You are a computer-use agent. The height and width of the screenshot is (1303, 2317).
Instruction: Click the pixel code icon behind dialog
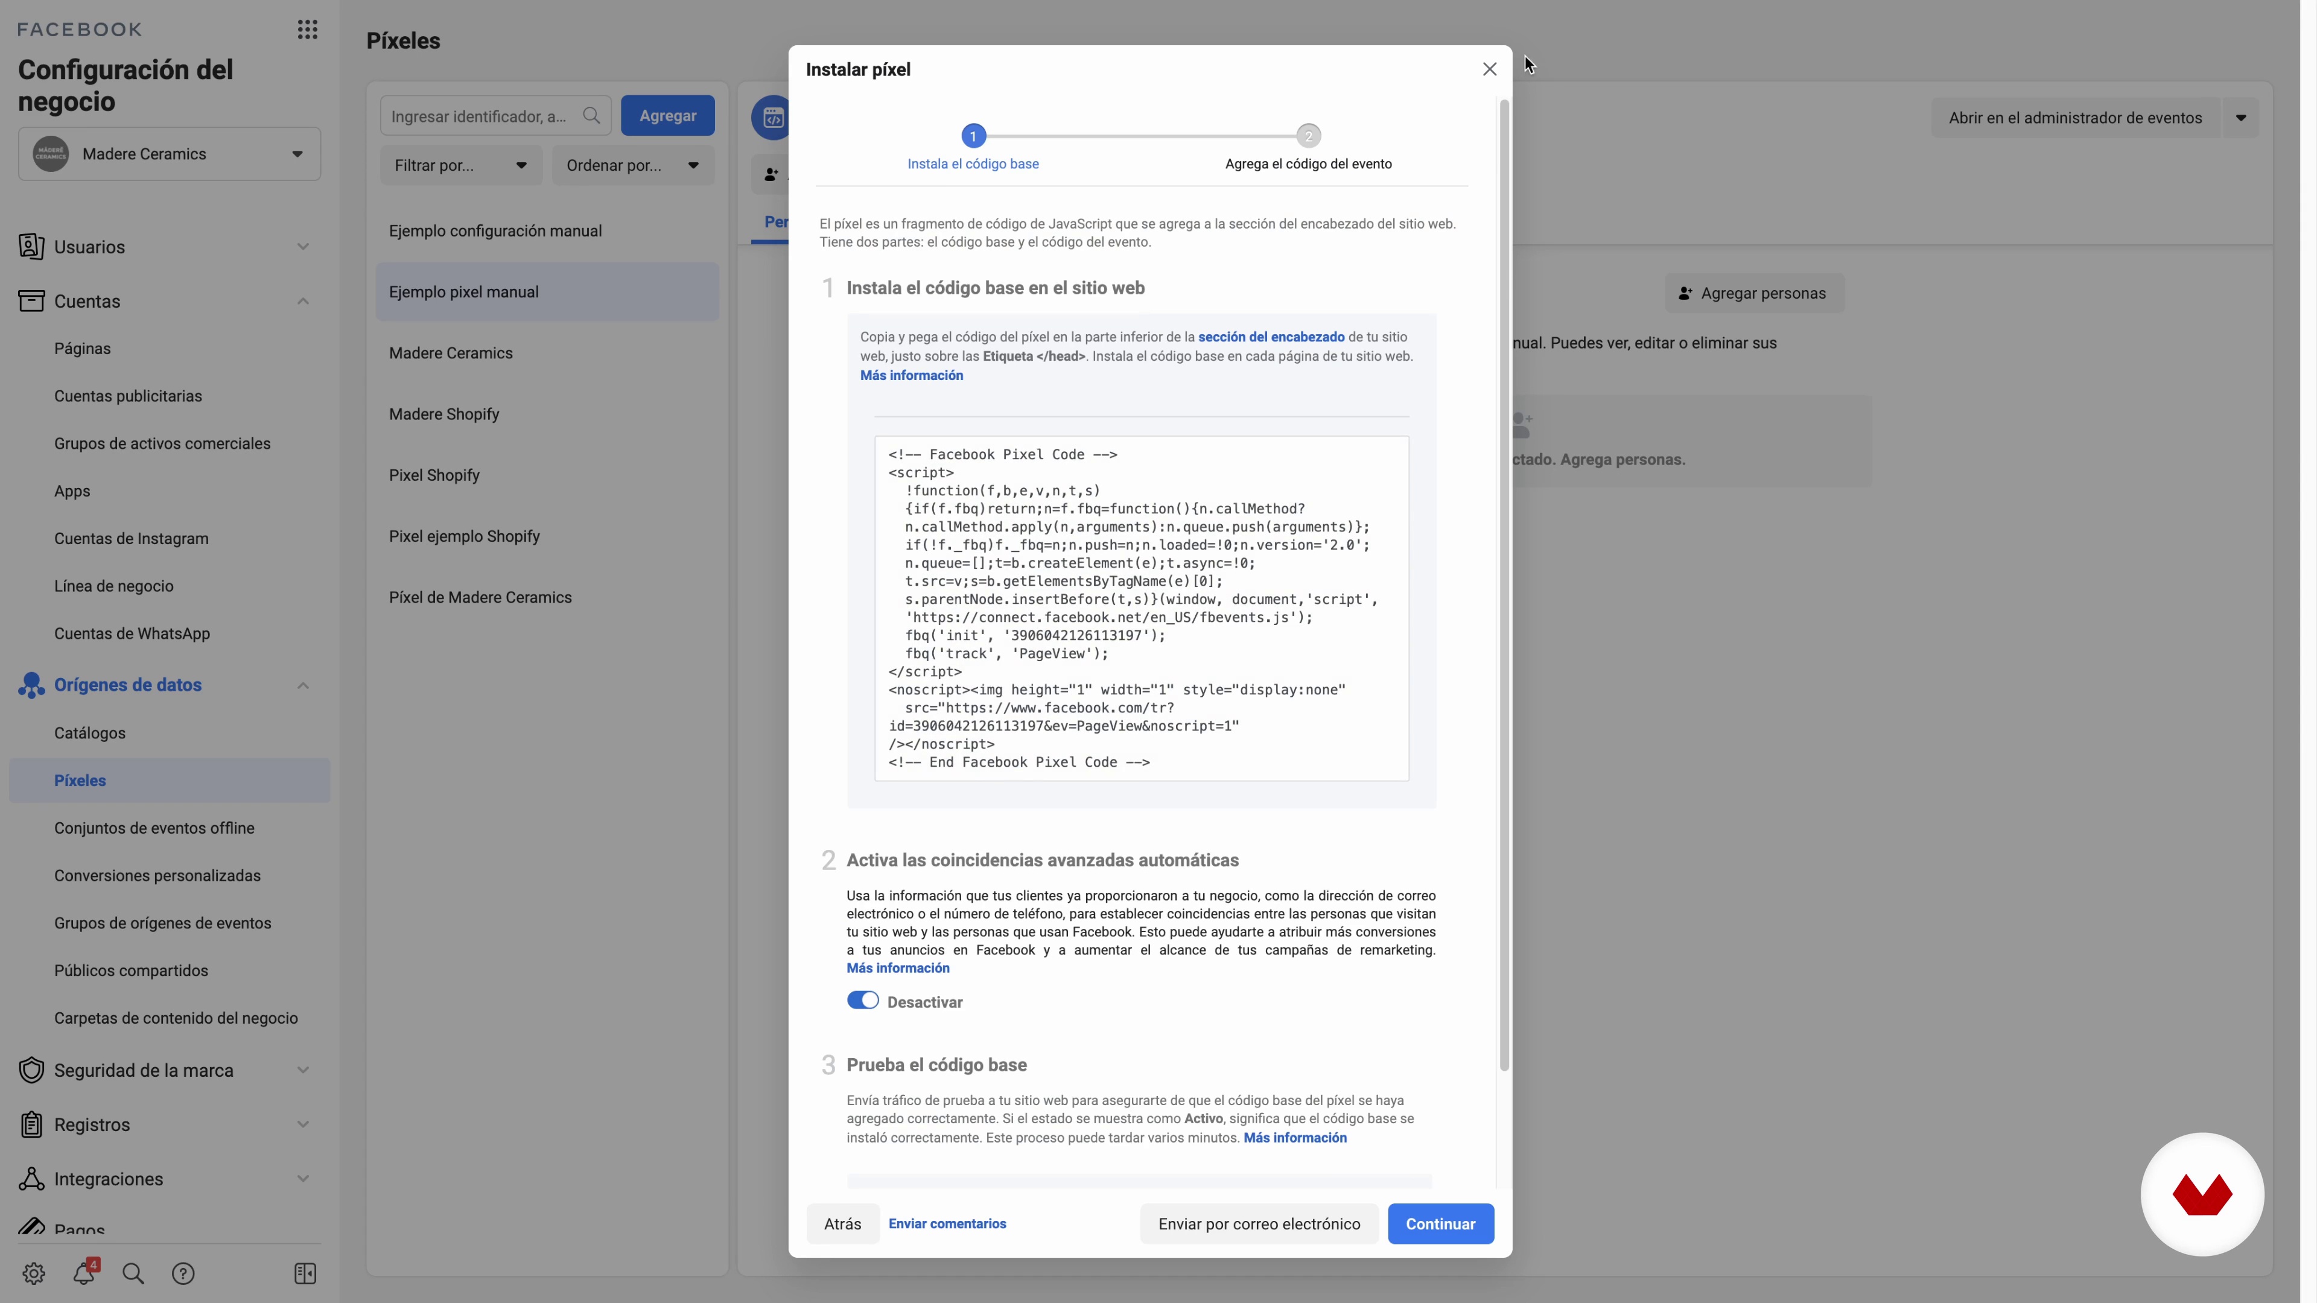coord(771,118)
